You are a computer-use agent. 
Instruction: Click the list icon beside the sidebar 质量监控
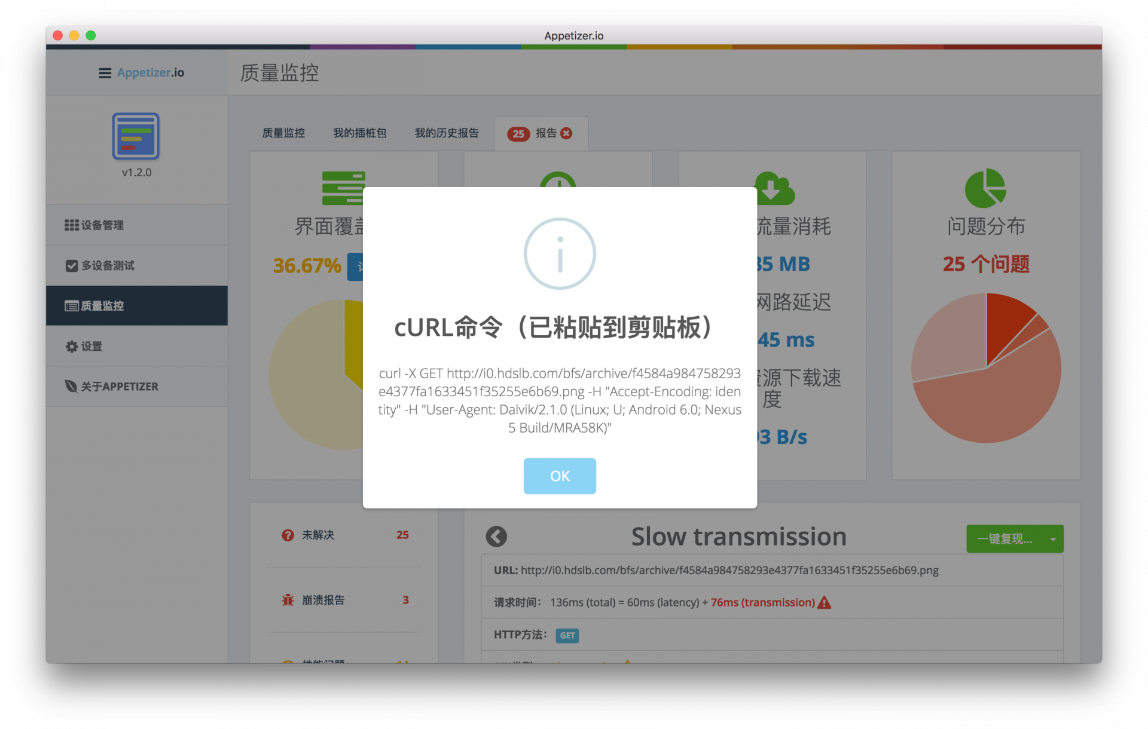point(71,306)
